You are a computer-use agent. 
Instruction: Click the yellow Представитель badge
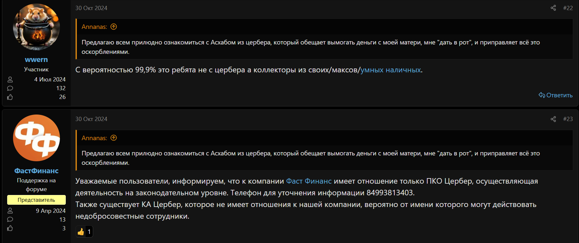pos(36,200)
